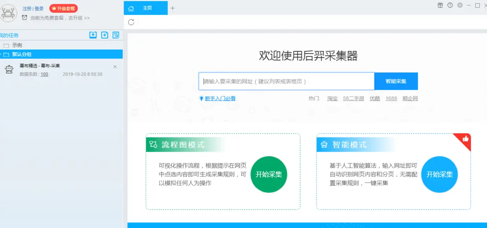Click the import task icon in task panel

[x=93, y=35]
